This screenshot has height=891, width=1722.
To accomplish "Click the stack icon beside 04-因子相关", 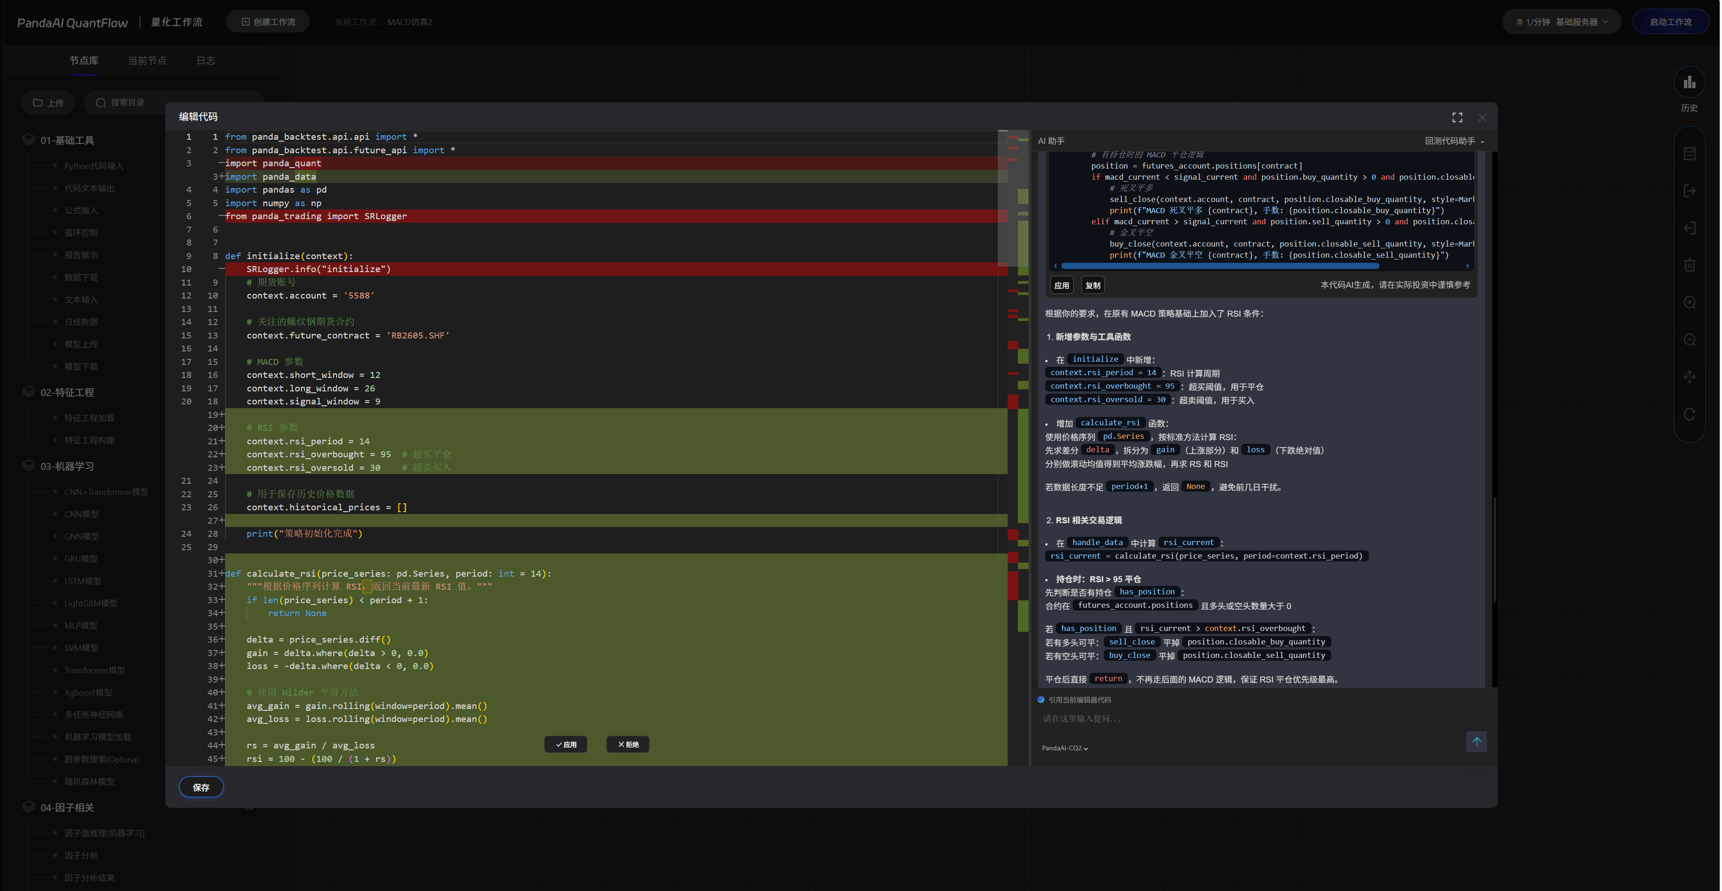I will pyautogui.click(x=28, y=806).
